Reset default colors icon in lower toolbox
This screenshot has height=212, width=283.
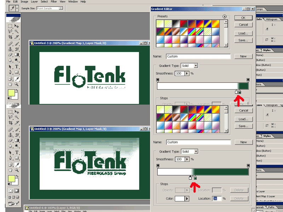click(9, 184)
